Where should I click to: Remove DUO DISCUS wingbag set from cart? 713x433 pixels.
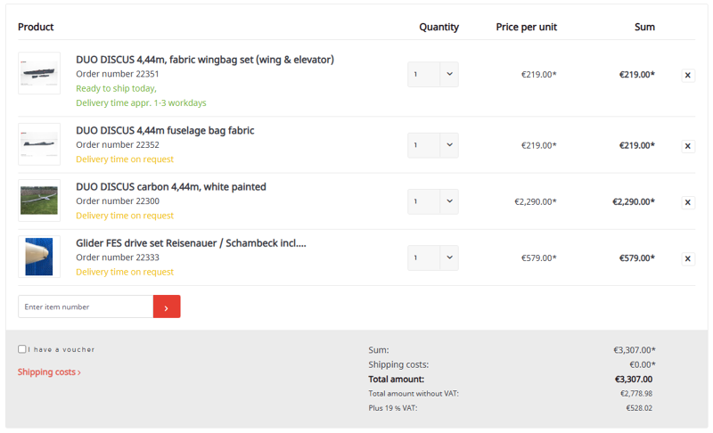tap(688, 76)
